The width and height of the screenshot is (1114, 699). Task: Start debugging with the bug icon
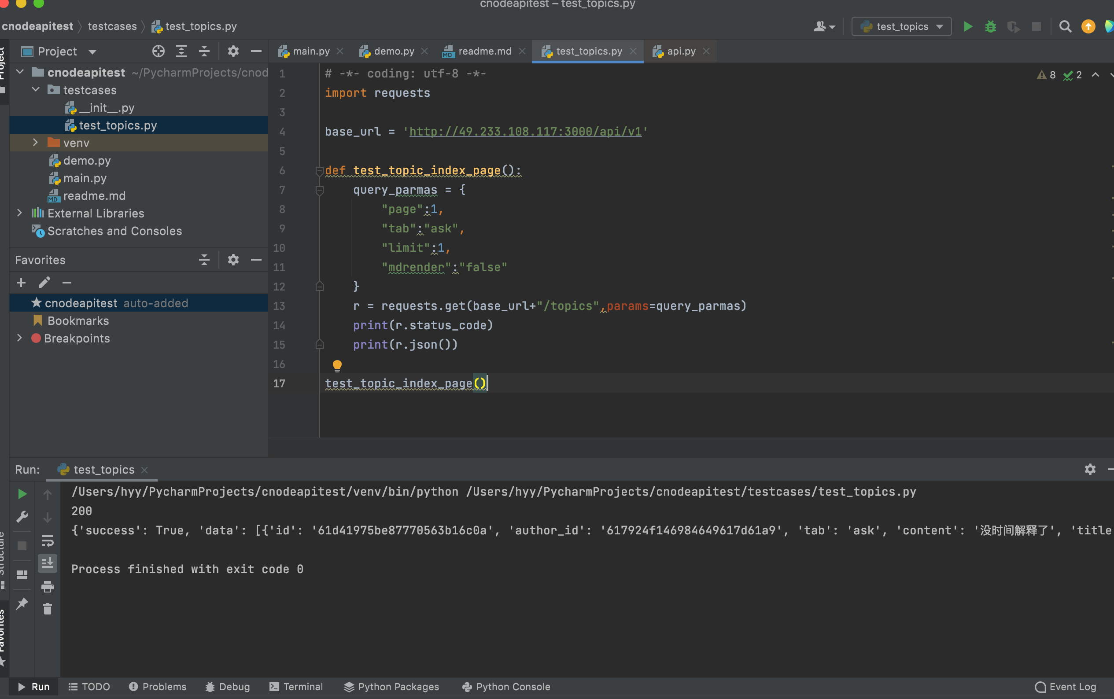pyautogui.click(x=990, y=26)
